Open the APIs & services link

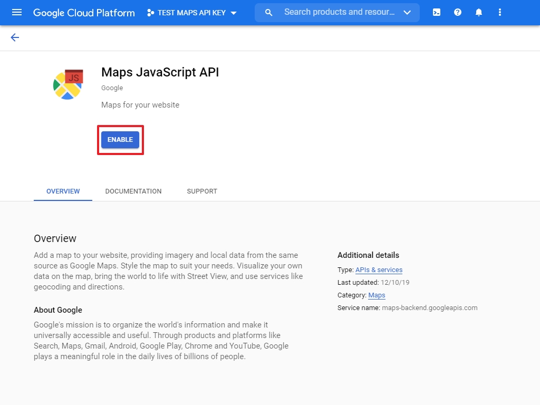pos(379,269)
